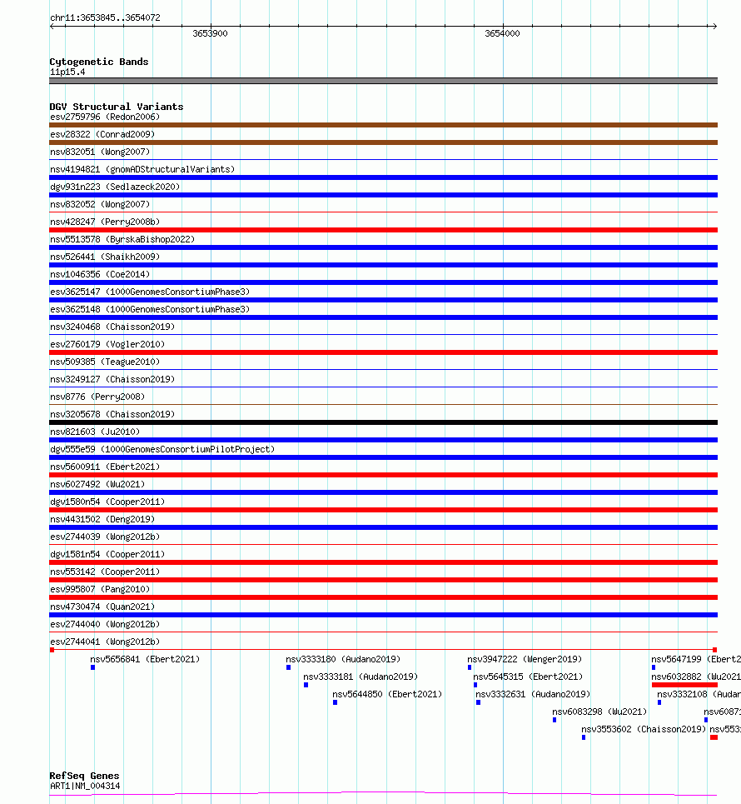Select the esv28322 (Conrad2009) variant
The height and width of the screenshot is (804, 741).
tap(102, 134)
